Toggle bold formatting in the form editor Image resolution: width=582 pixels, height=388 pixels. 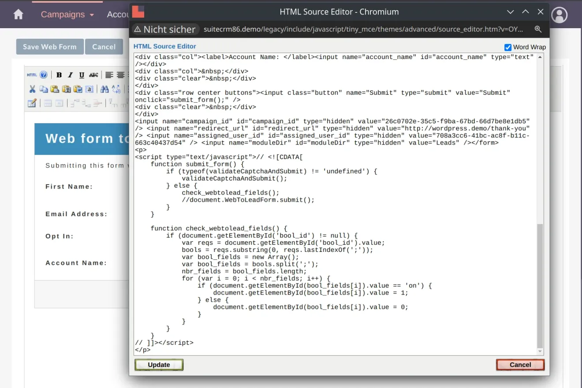(59, 75)
